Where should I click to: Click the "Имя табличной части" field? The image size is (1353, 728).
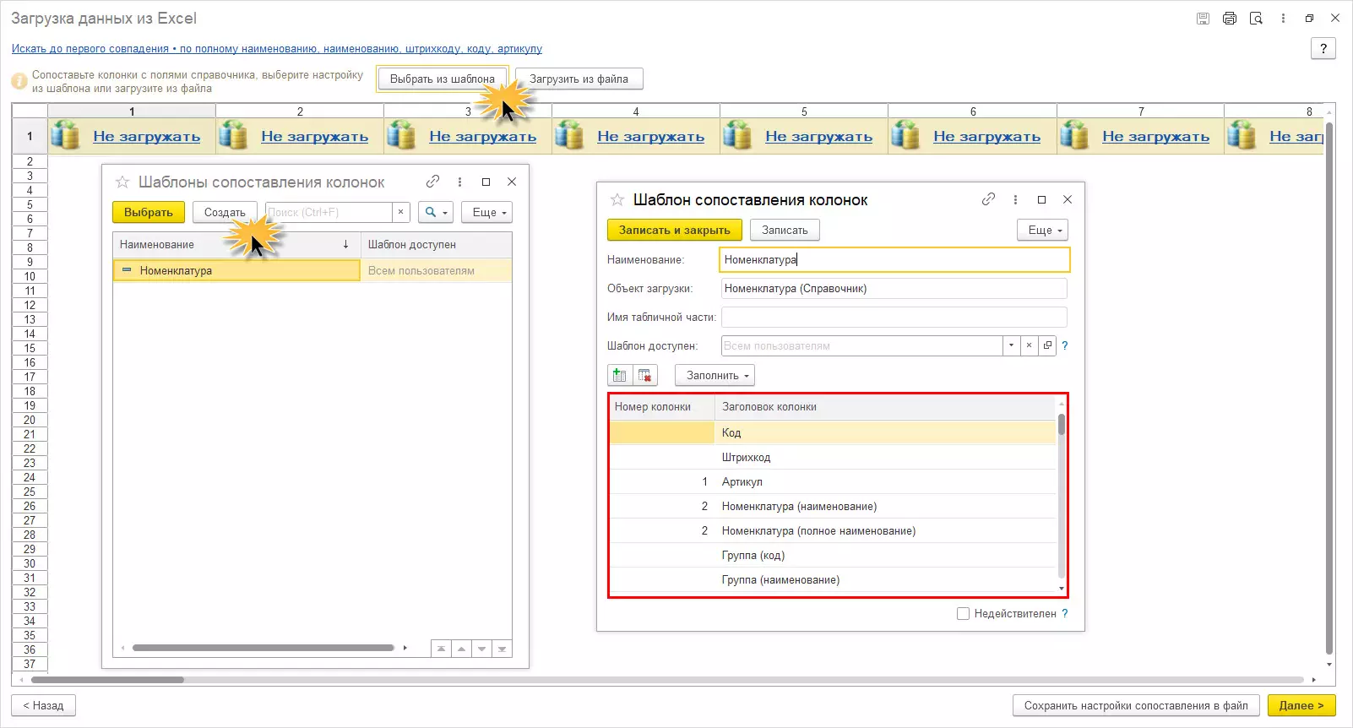pyautogui.click(x=894, y=317)
